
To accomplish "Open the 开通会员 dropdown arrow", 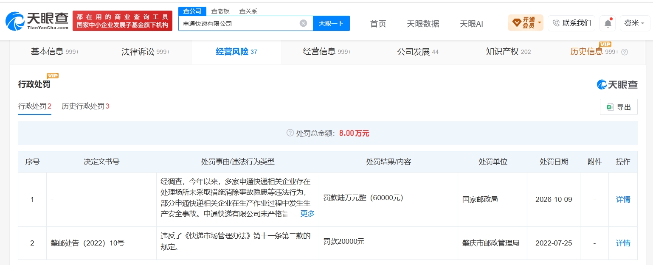I will tap(539, 22).
